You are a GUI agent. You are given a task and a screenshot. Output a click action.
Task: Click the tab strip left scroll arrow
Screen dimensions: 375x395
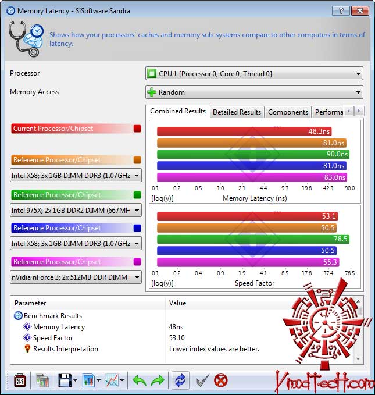tap(349, 111)
